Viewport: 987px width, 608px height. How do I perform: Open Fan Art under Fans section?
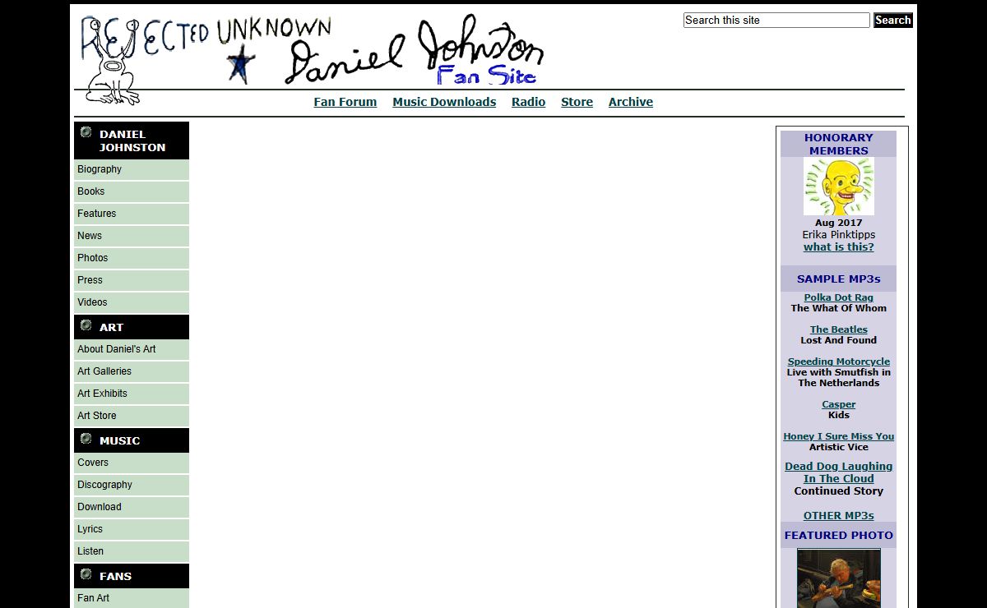pyautogui.click(x=132, y=598)
